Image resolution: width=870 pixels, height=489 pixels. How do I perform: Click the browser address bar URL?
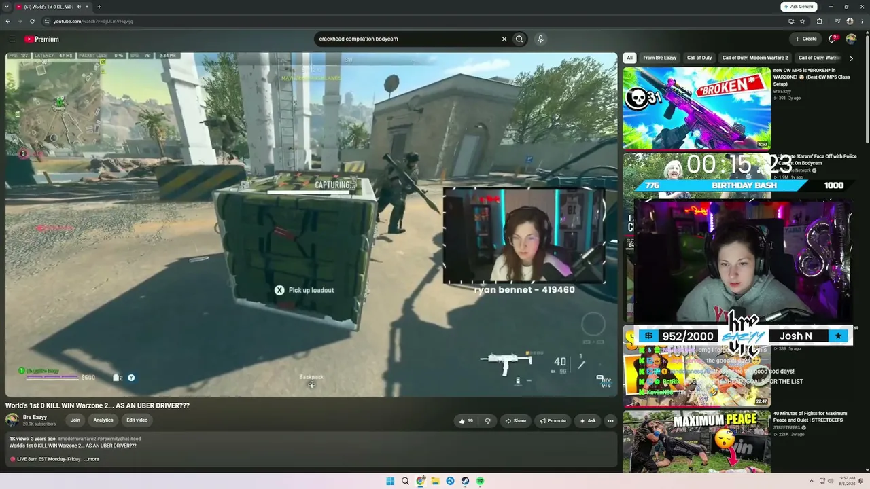93,21
